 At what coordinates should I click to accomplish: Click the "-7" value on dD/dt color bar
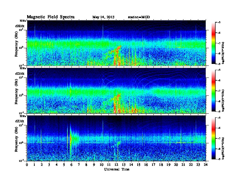pos(219,91)
